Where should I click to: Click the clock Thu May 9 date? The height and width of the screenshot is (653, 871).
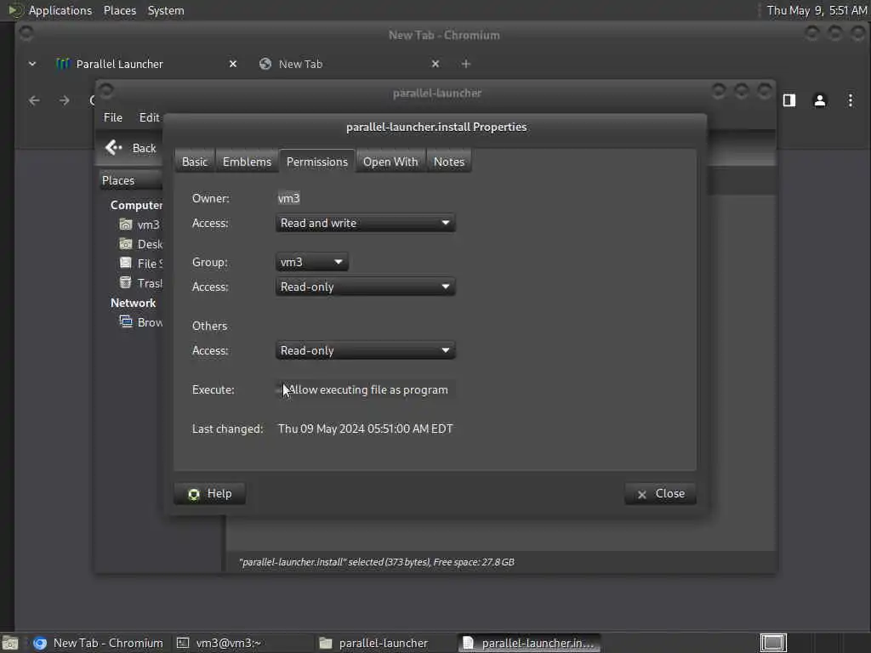click(817, 10)
